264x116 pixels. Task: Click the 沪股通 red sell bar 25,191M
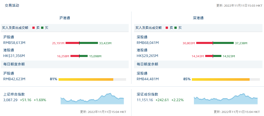point(72,43)
